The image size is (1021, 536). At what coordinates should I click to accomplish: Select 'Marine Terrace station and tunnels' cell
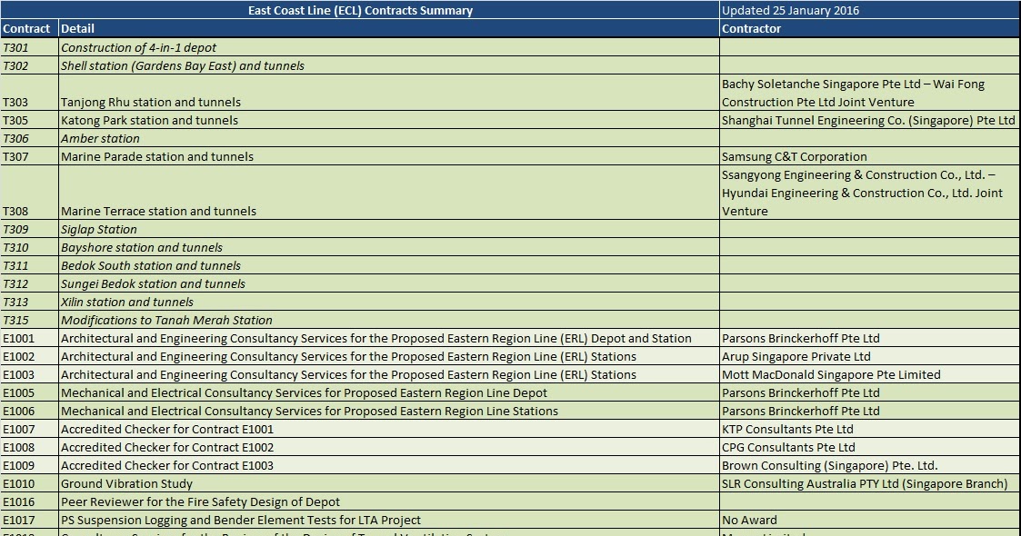point(389,193)
